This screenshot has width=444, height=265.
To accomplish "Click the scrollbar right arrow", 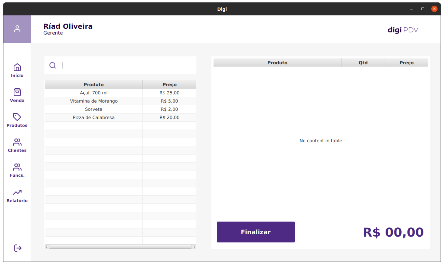I will [x=194, y=247].
